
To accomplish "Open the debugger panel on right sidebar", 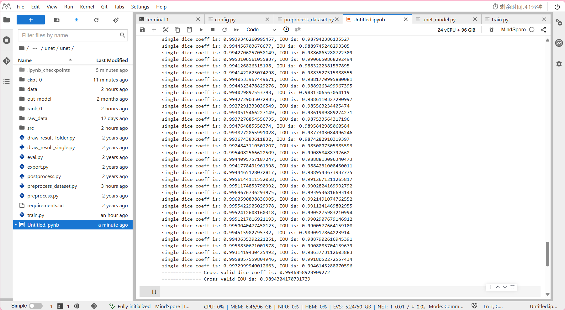I will pos(559,64).
